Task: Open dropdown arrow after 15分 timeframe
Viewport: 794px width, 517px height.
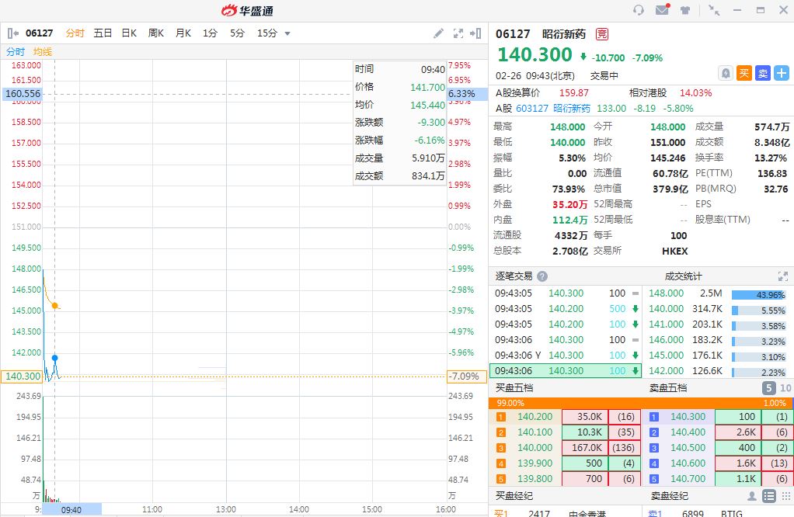Action: pos(287,33)
